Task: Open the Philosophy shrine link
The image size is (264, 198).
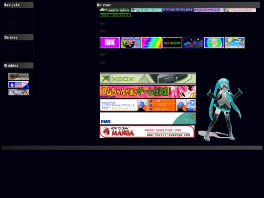Action: tap(15, 46)
